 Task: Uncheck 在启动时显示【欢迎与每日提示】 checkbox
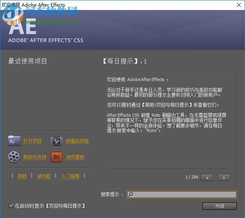click(11, 206)
